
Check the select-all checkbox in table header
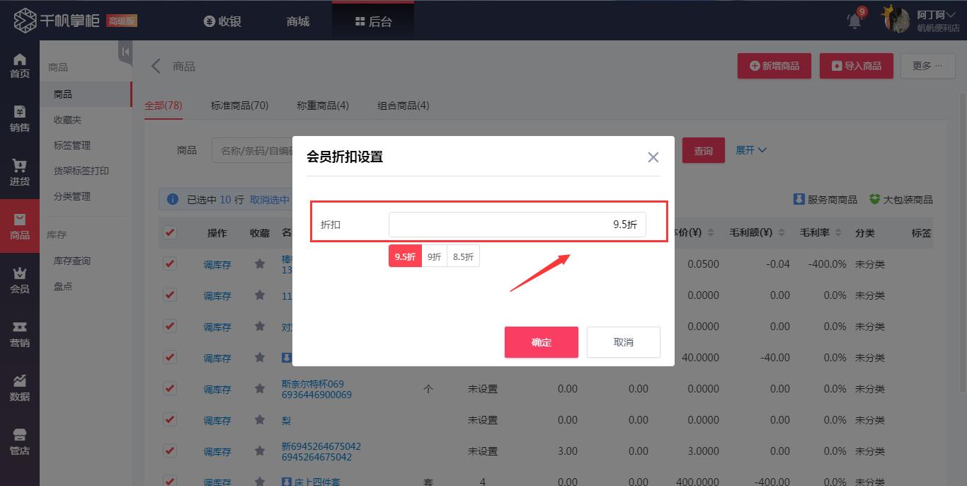pyautogui.click(x=169, y=232)
